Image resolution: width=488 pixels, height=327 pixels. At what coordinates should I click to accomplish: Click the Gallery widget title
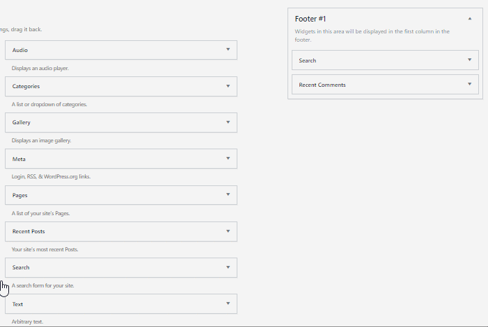[x=22, y=122]
